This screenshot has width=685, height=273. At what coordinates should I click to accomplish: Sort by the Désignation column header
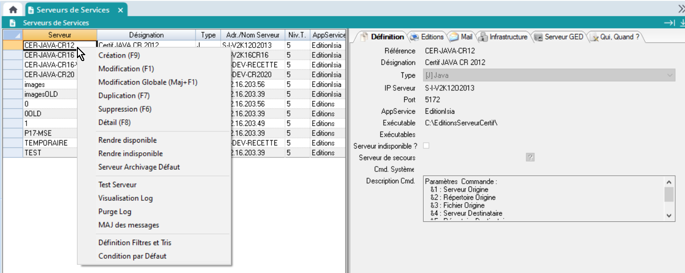[146, 35]
